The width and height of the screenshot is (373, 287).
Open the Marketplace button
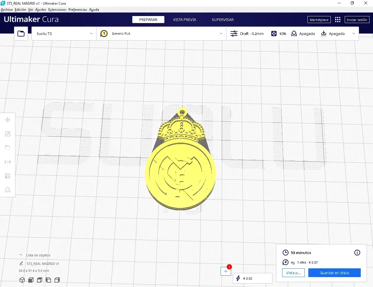(319, 20)
